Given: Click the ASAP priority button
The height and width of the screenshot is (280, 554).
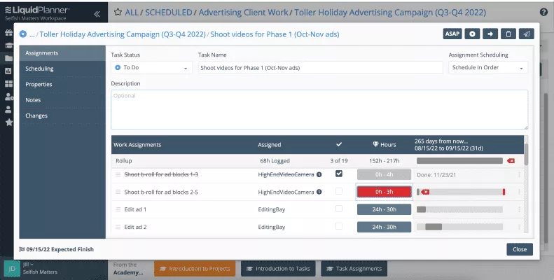Looking at the screenshot, I should pyautogui.click(x=452, y=34).
